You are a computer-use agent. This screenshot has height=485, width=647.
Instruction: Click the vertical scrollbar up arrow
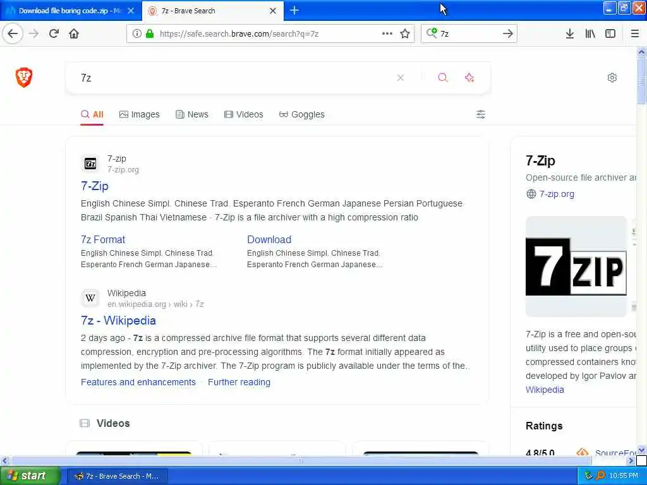pos(641,52)
